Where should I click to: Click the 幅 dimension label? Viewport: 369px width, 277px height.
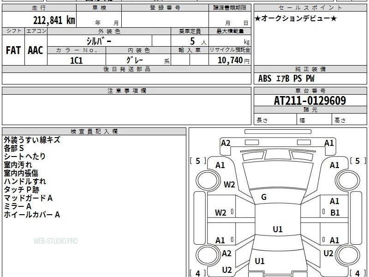click(x=302, y=120)
